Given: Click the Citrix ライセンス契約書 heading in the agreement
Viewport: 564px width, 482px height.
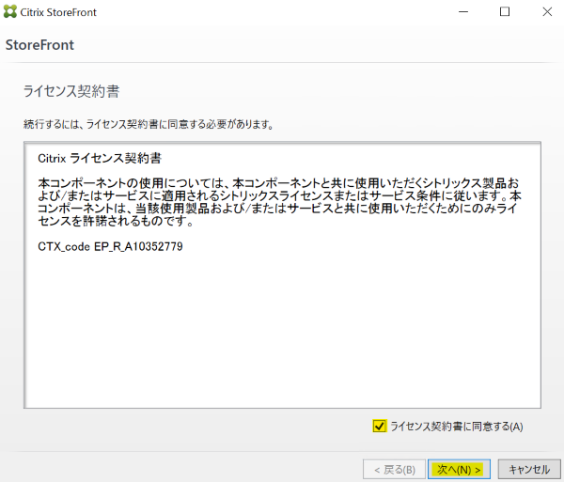Looking at the screenshot, I should click(100, 158).
